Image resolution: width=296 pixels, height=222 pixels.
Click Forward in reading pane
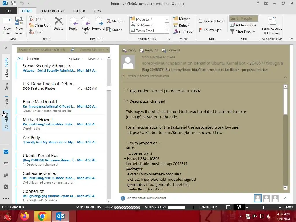(x=171, y=50)
